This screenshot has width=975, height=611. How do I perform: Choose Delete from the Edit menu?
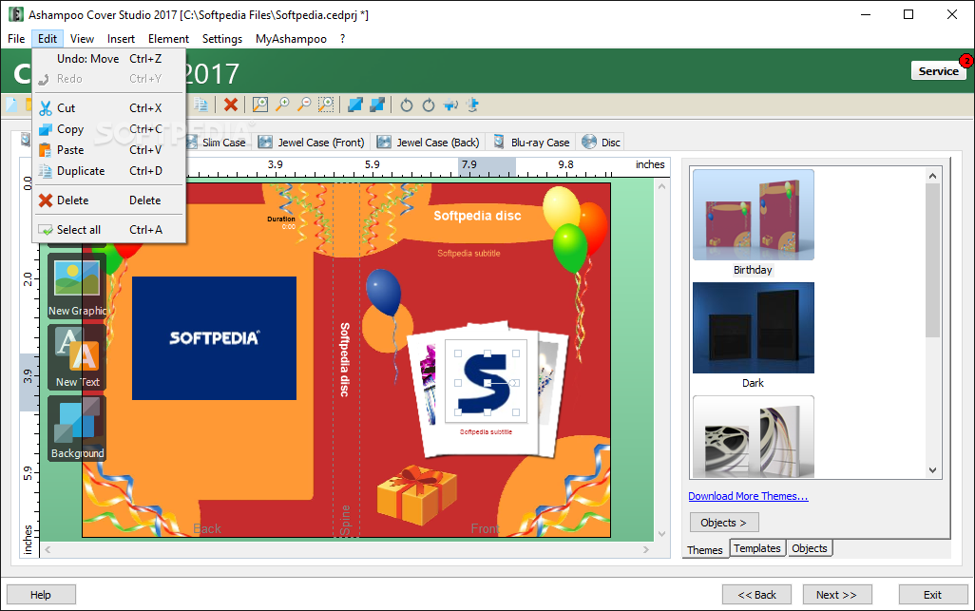[109, 200]
